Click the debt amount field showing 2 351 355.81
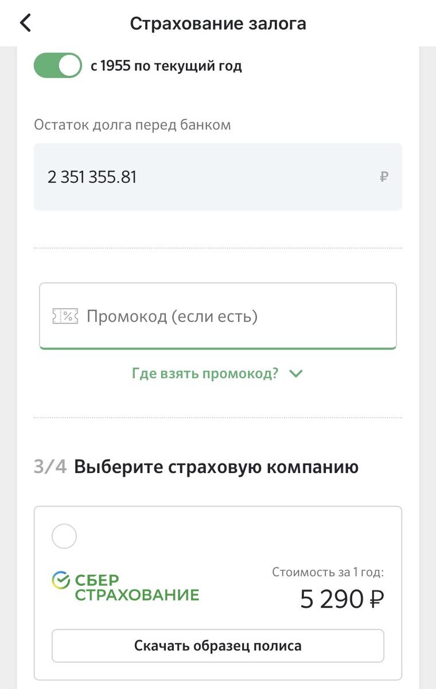The image size is (436, 689). pyautogui.click(x=218, y=177)
